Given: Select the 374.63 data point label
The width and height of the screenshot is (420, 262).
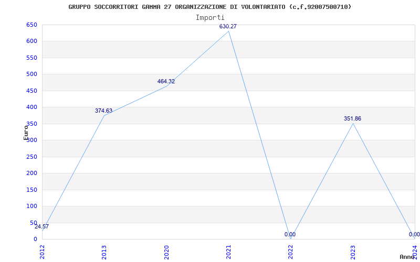Looking at the screenshot, I should 103,111.
